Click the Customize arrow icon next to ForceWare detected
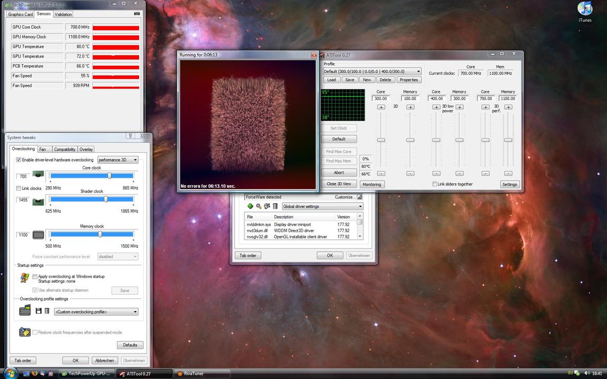The image size is (607, 379). point(359,197)
